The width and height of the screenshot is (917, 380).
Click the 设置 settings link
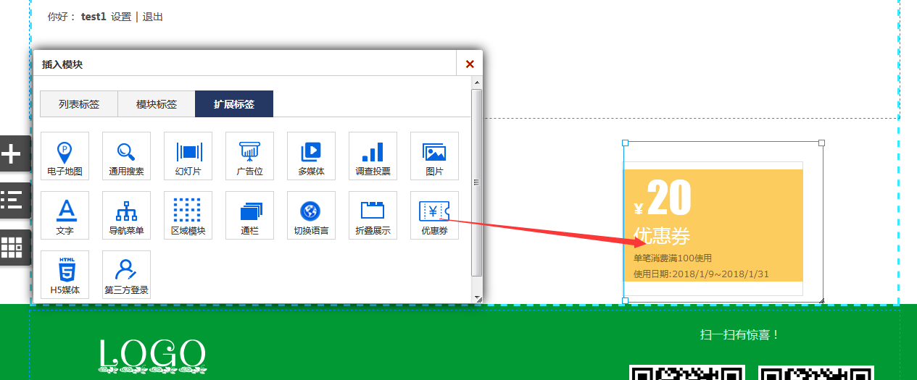click(x=121, y=17)
